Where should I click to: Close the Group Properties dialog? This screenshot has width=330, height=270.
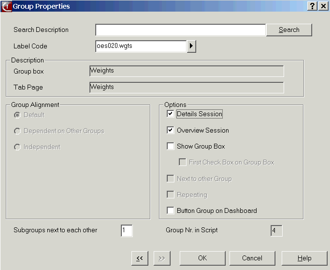(x=323, y=6)
